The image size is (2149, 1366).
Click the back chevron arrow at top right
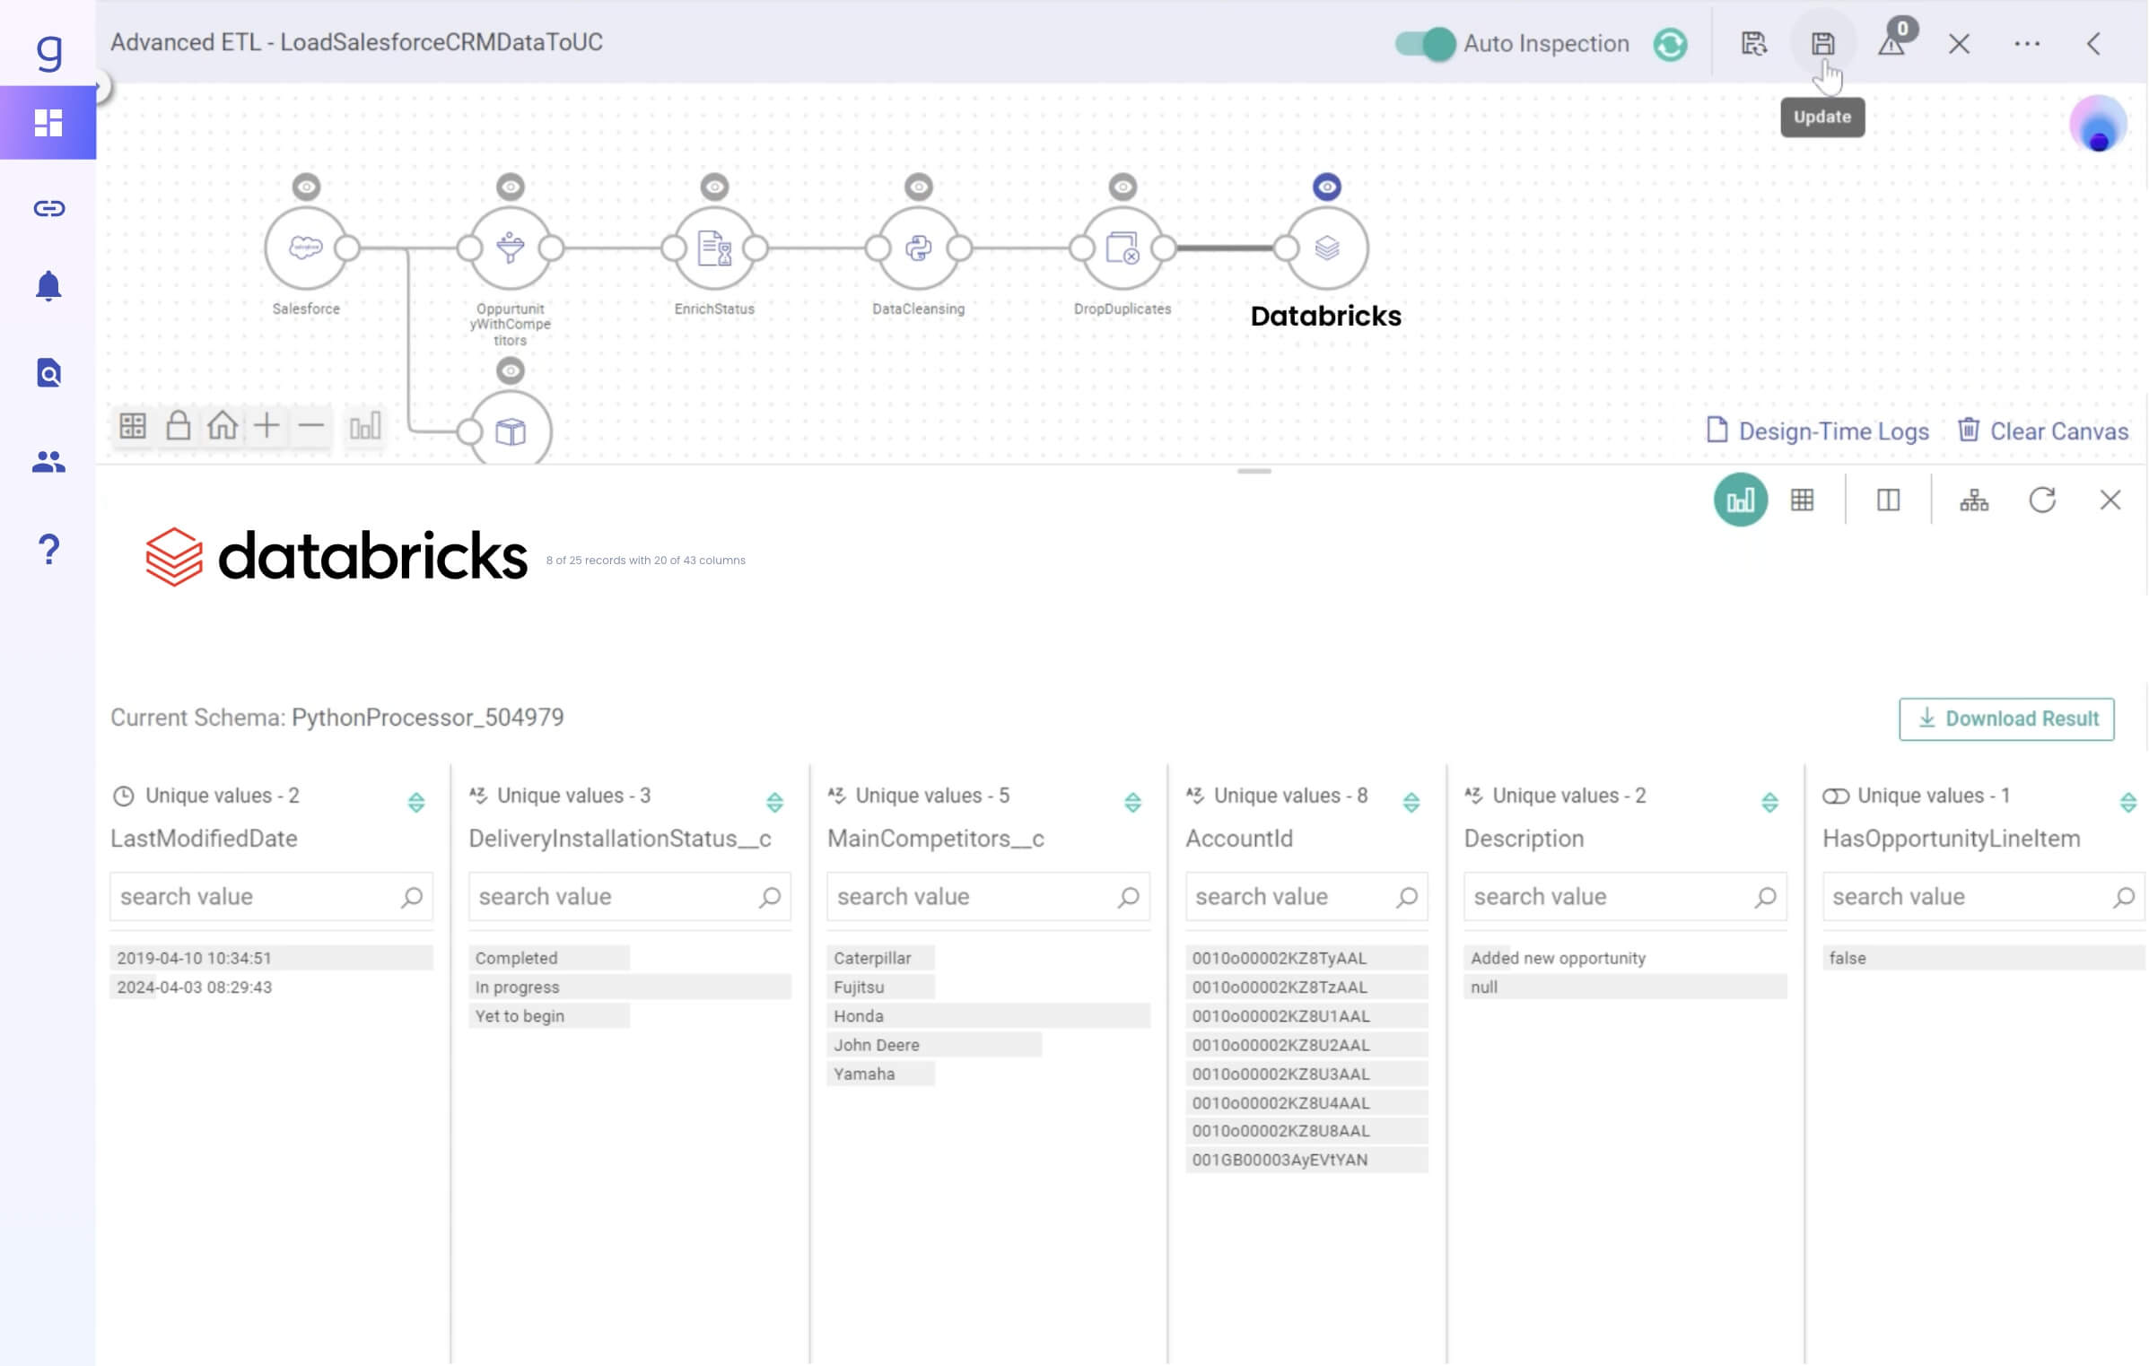click(x=2093, y=43)
